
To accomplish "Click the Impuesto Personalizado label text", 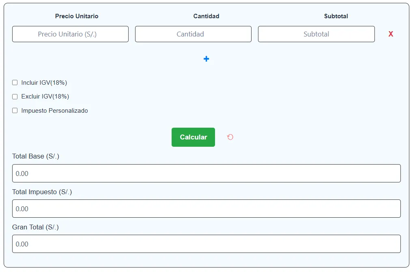I will click(x=54, y=111).
